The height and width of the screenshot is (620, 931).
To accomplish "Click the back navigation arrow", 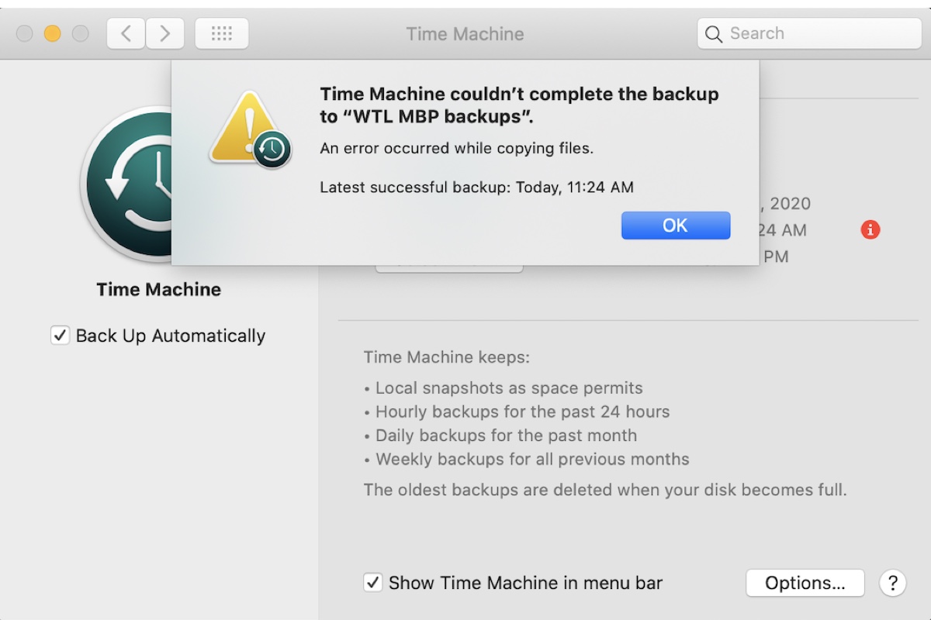I will pos(125,33).
